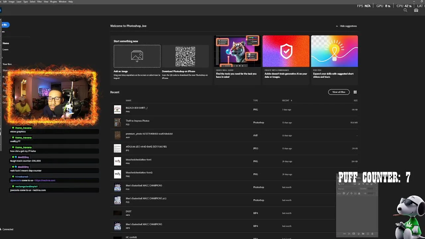Viewport: 425px width, 239px height.
Task: Open the Filter menu
Action: [x=40, y=2]
